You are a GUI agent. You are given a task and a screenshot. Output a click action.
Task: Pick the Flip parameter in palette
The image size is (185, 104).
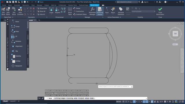15,51
